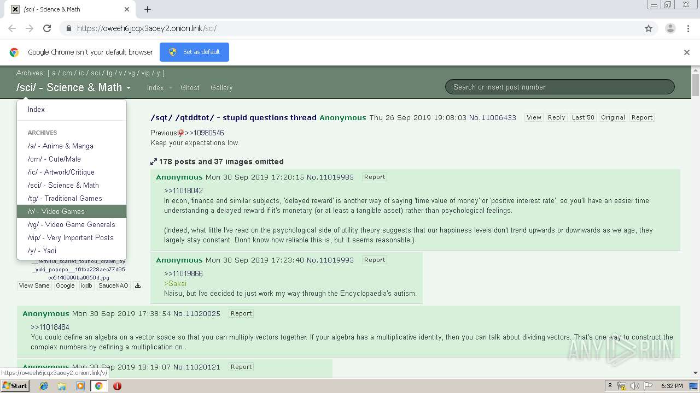Open the media player taskbar icon
700x393 pixels.
[80, 386]
